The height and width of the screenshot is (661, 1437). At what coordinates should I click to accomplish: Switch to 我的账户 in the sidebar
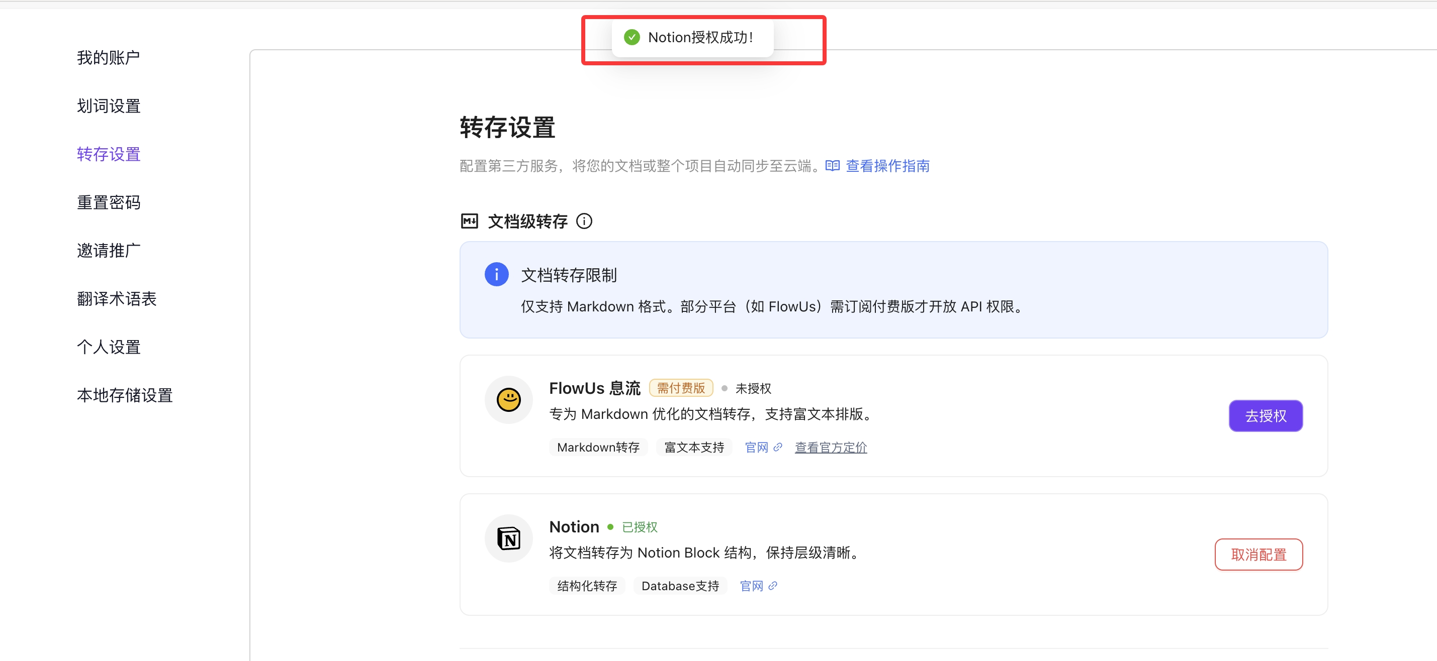tap(108, 57)
